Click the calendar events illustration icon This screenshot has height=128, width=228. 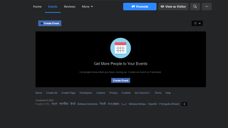pos(121,48)
